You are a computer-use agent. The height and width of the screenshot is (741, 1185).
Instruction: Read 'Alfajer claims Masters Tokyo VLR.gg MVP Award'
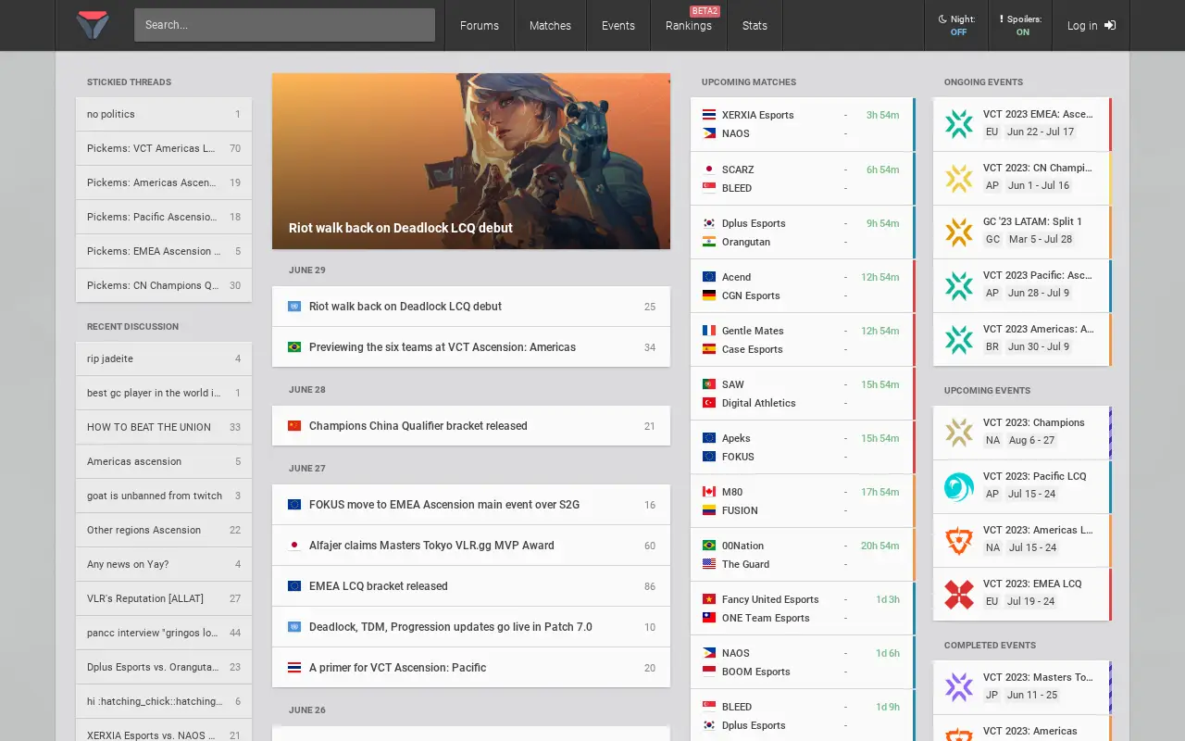pyautogui.click(x=471, y=546)
